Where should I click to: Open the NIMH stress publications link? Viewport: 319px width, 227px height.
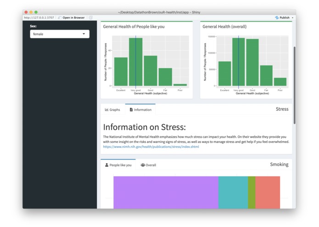[x=151, y=147]
